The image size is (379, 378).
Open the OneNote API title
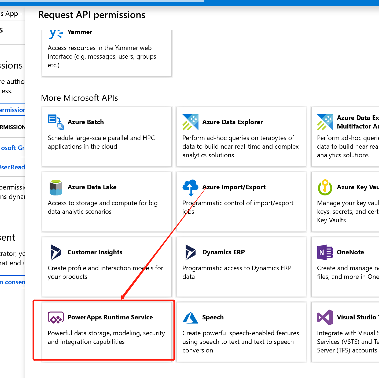(350, 252)
